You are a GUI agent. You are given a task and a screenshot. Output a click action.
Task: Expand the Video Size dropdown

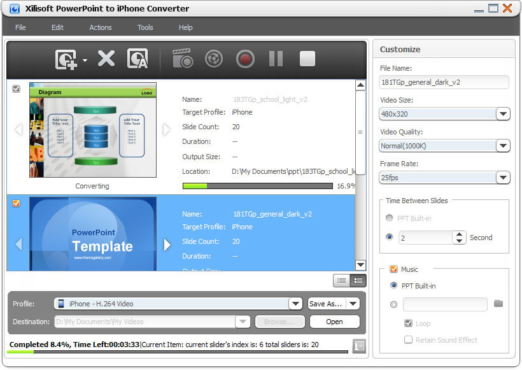503,114
